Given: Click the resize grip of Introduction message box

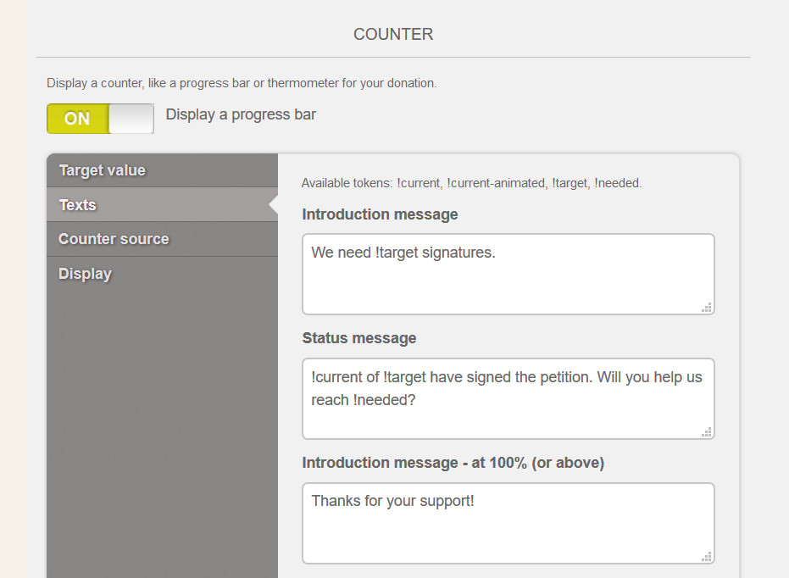Looking at the screenshot, I should 707,308.
